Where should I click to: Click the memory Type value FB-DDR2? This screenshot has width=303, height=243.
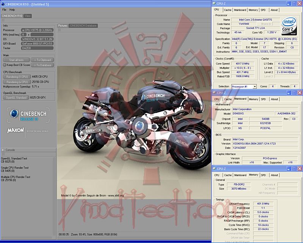tap(239, 184)
